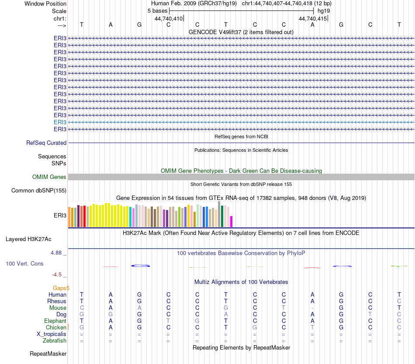Click the largest blue PhyloP conservation bar
415x364 pixels.
pos(141,266)
